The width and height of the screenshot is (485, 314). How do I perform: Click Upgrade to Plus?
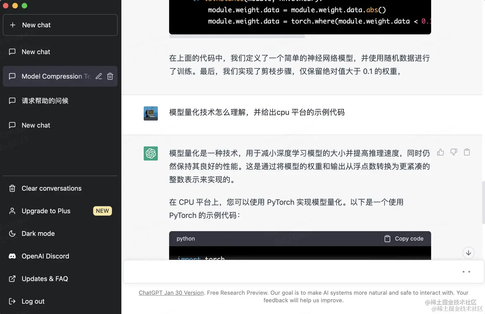pos(60,211)
